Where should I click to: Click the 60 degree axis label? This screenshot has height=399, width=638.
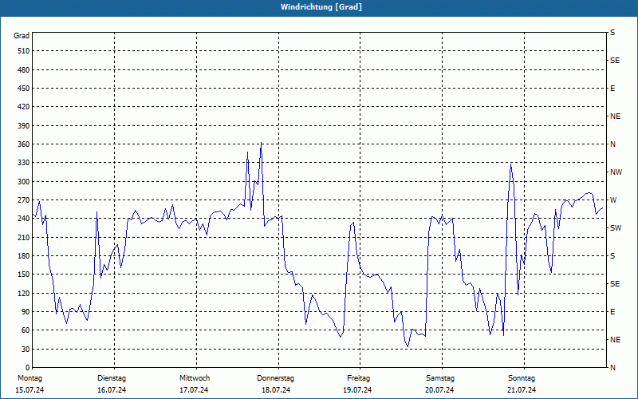(x=26, y=330)
